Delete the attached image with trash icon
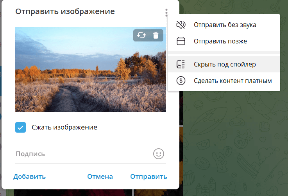The width and height of the screenshot is (288, 196). [156, 35]
